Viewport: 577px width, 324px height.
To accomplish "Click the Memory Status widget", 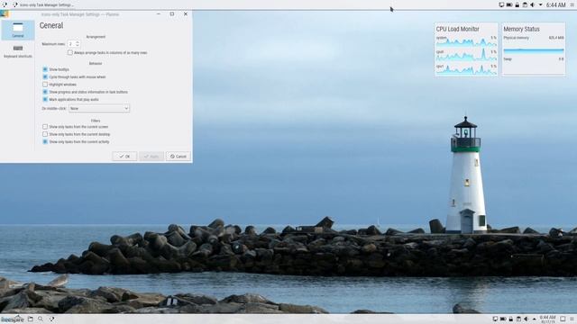I will click(534, 49).
